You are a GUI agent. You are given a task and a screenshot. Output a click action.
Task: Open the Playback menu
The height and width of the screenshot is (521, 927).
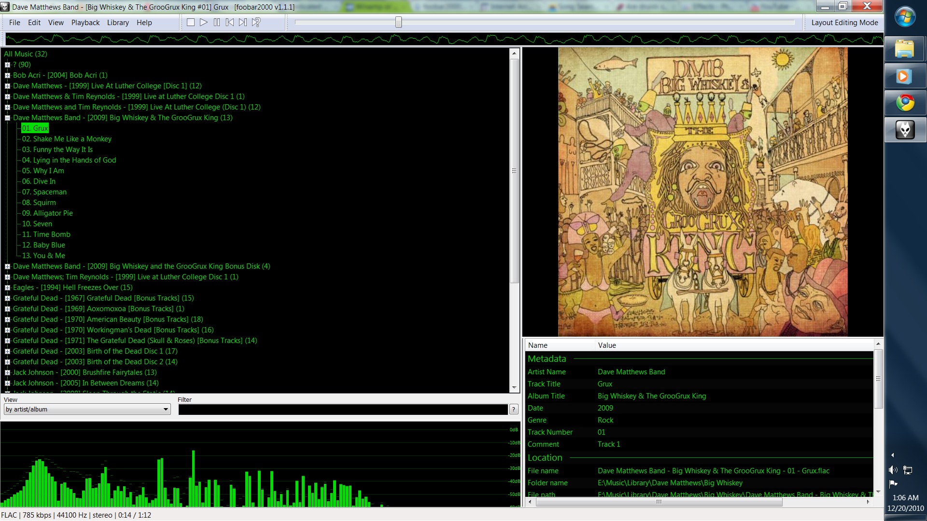pos(85,23)
